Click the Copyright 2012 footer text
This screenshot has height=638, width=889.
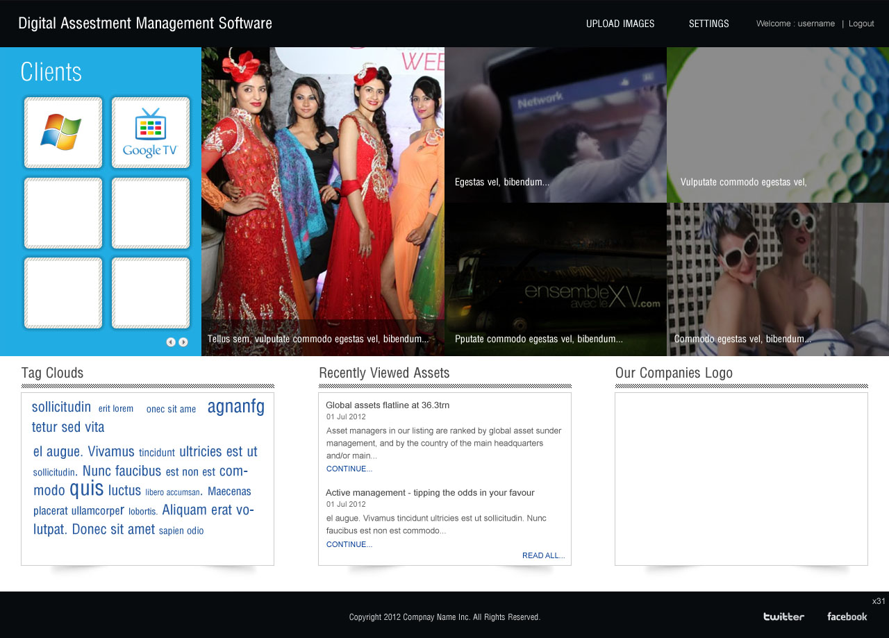coord(444,617)
